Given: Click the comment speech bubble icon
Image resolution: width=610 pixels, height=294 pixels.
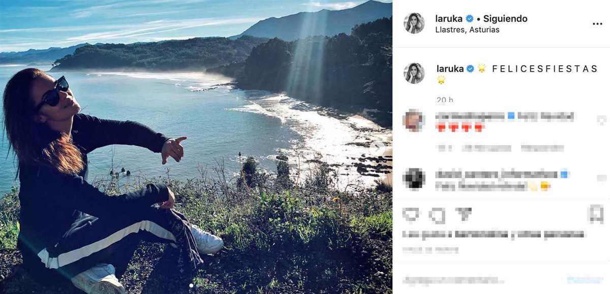Looking at the screenshot, I should coord(436,215).
